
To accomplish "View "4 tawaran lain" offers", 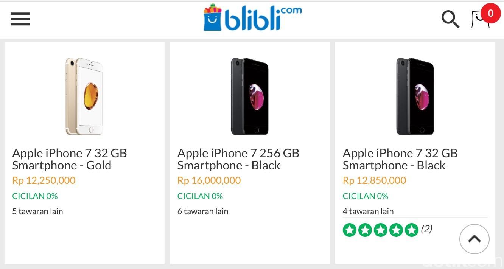I will click(x=368, y=211).
